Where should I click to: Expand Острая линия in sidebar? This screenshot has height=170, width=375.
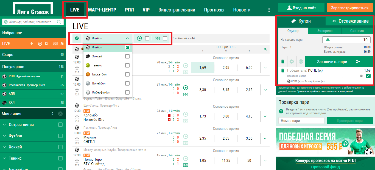(4, 125)
